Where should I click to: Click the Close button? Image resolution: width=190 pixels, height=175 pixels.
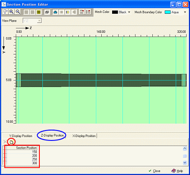pos(155,171)
